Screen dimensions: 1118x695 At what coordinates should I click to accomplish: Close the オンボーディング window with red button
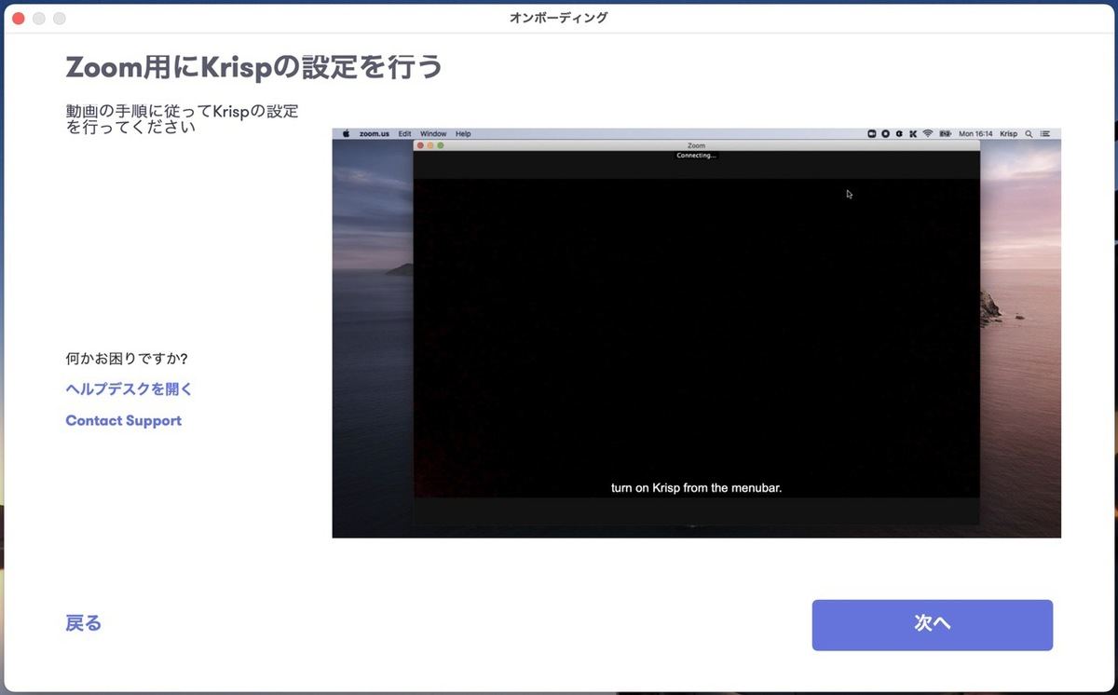click(x=18, y=18)
